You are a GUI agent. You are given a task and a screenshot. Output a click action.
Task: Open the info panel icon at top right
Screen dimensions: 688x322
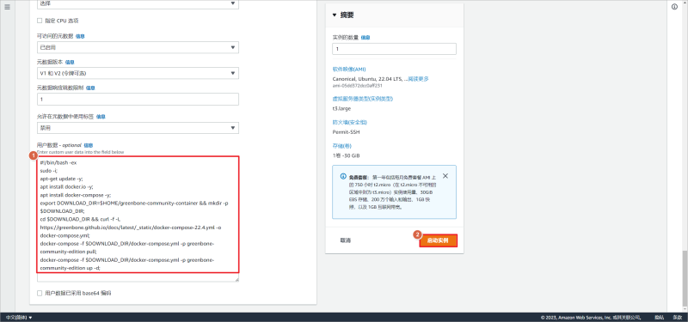click(674, 7)
